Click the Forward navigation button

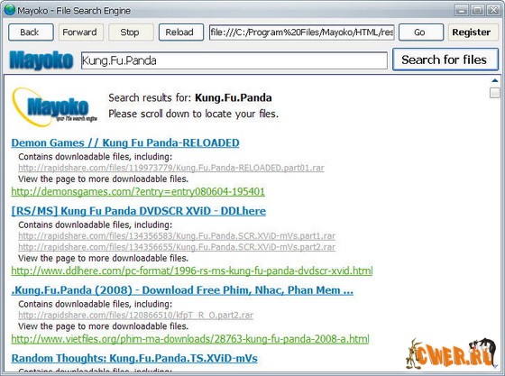point(81,32)
